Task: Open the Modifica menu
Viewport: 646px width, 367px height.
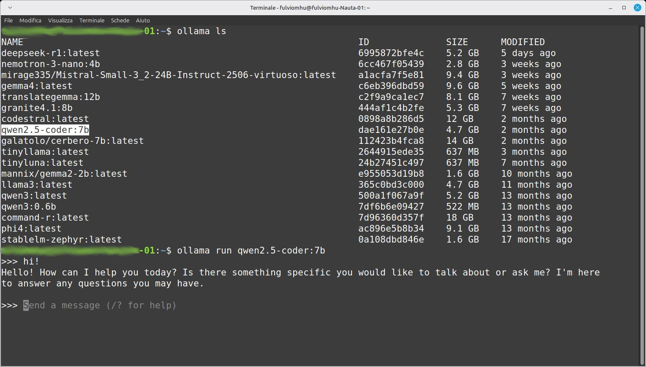Action: pos(30,20)
